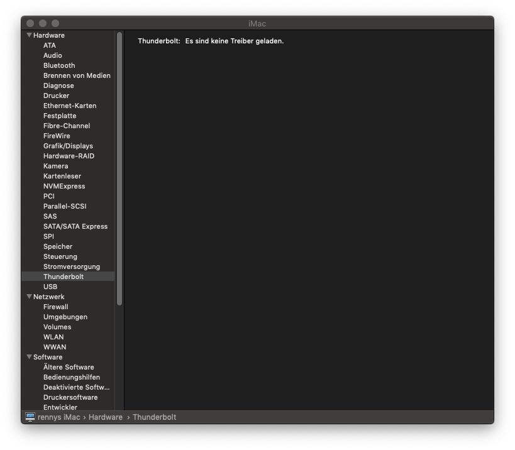Select SAS in the sidebar
The width and height of the screenshot is (515, 450).
(x=50, y=217)
